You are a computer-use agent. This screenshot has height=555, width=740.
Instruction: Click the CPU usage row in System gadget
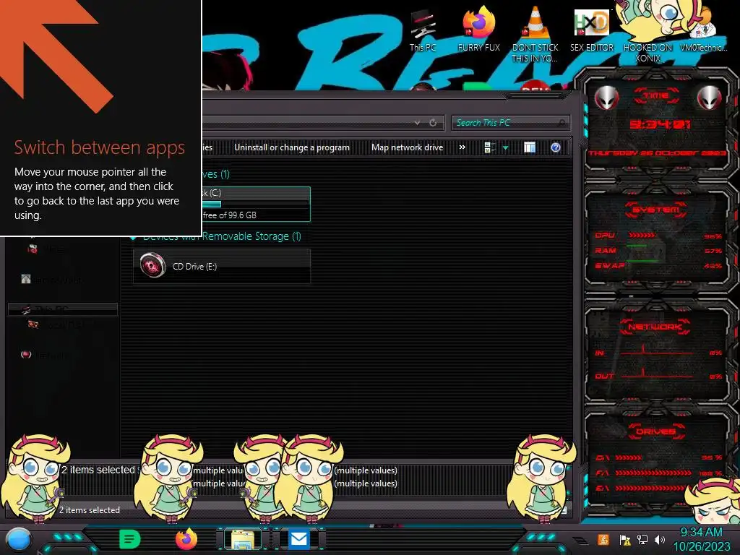[x=658, y=236]
